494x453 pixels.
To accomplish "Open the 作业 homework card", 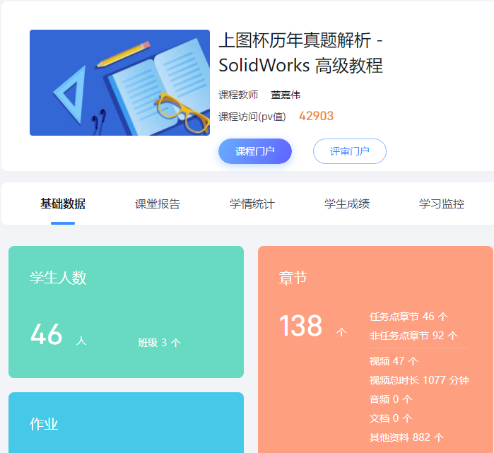I will pos(126,423).
